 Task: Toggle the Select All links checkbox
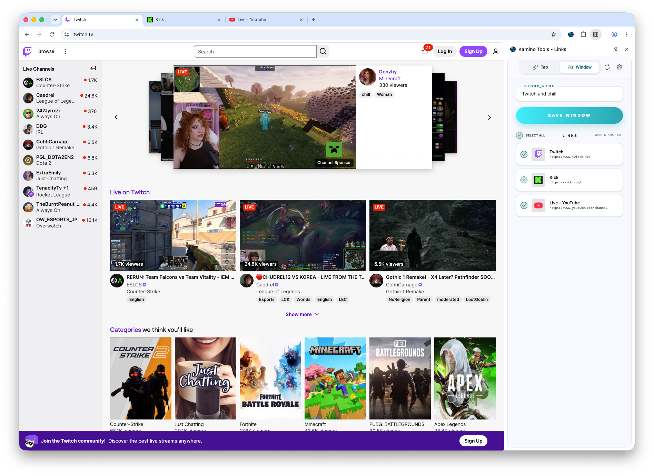tap(519, 135)
